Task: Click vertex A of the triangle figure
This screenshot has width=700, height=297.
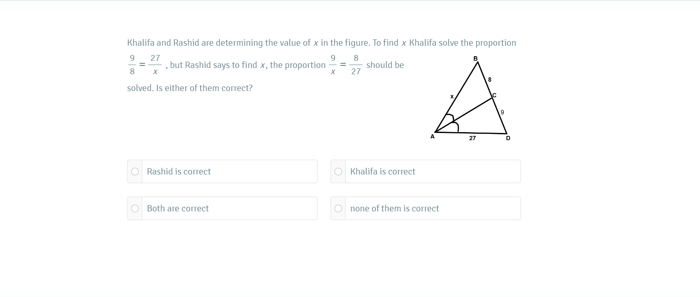Action: [x=432, y=136]
